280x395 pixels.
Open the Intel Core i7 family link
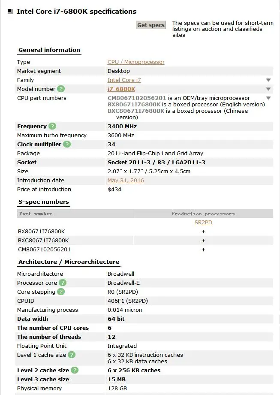124,80
